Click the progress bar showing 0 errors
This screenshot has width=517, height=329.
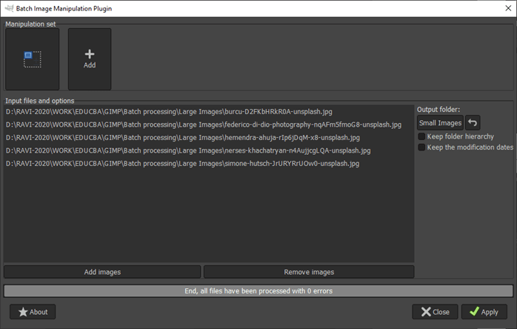(258, 290)
